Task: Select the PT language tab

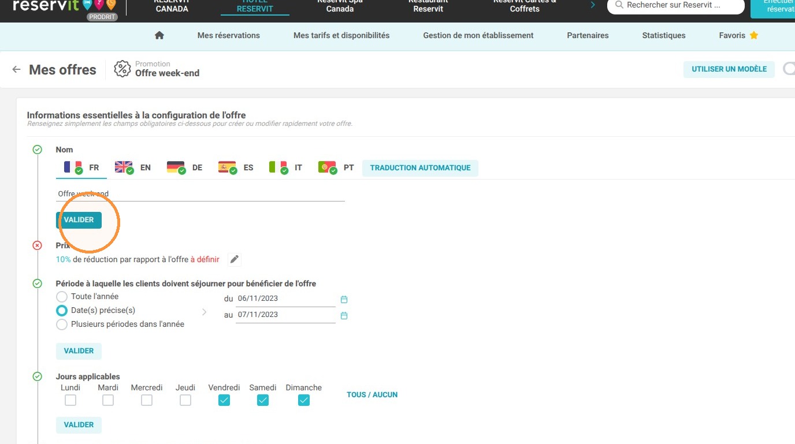Action: (x=336, y=167)
